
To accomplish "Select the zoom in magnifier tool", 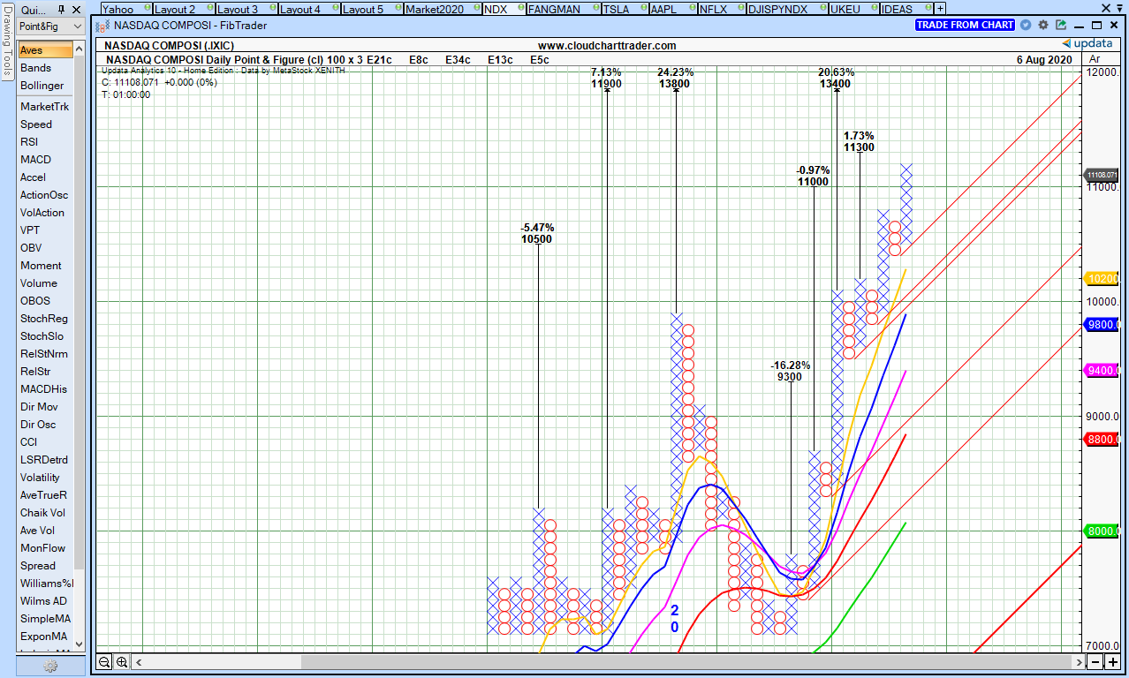I will (121, 661).
